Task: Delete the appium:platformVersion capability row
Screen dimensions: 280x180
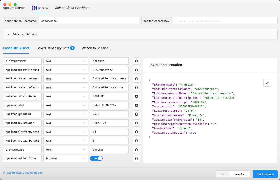Action: (136, 132)
